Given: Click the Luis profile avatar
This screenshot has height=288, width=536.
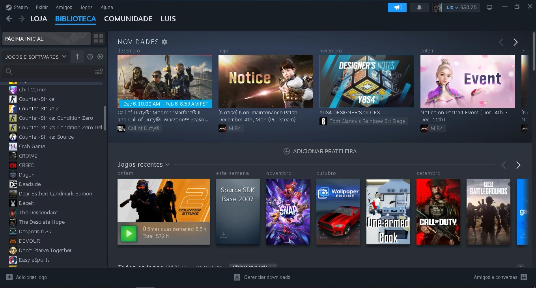Looking at the screenshot, I should (x=437, y=7).
